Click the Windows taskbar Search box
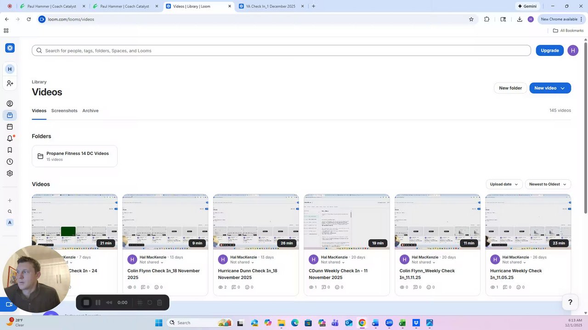Screen dimensions: 588x330 (x=198, y=323)
